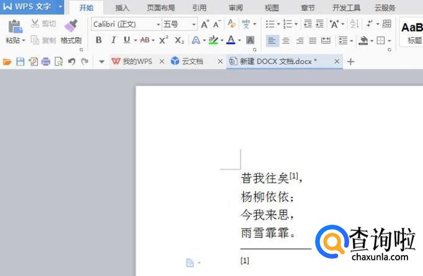Apply text effect outlined A
Screen dimensions: 423x276
(196, 40)
